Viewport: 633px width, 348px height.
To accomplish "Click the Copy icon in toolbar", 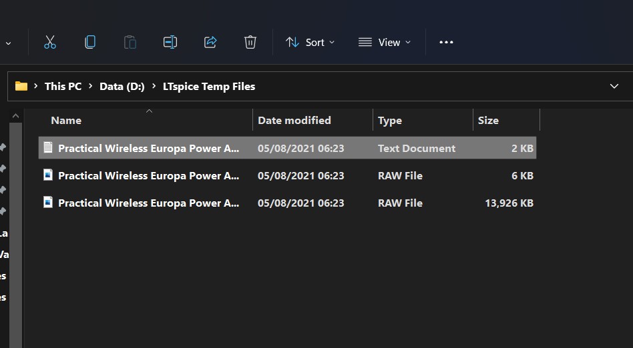I will (x=90, y=42).
